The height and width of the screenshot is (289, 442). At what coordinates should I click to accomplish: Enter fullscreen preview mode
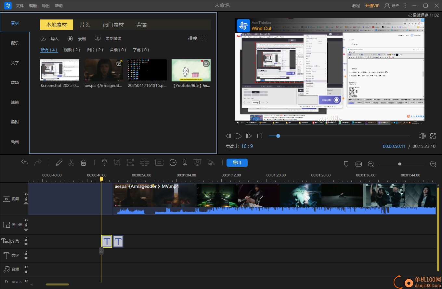point(433,136)
